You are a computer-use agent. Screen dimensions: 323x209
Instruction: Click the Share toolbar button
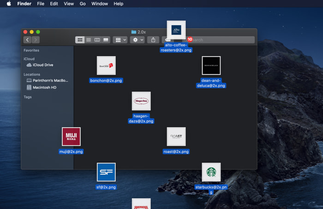(x=153, y=40)
